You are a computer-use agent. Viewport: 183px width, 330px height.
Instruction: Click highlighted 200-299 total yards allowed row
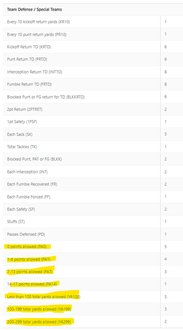coord(93,322)
